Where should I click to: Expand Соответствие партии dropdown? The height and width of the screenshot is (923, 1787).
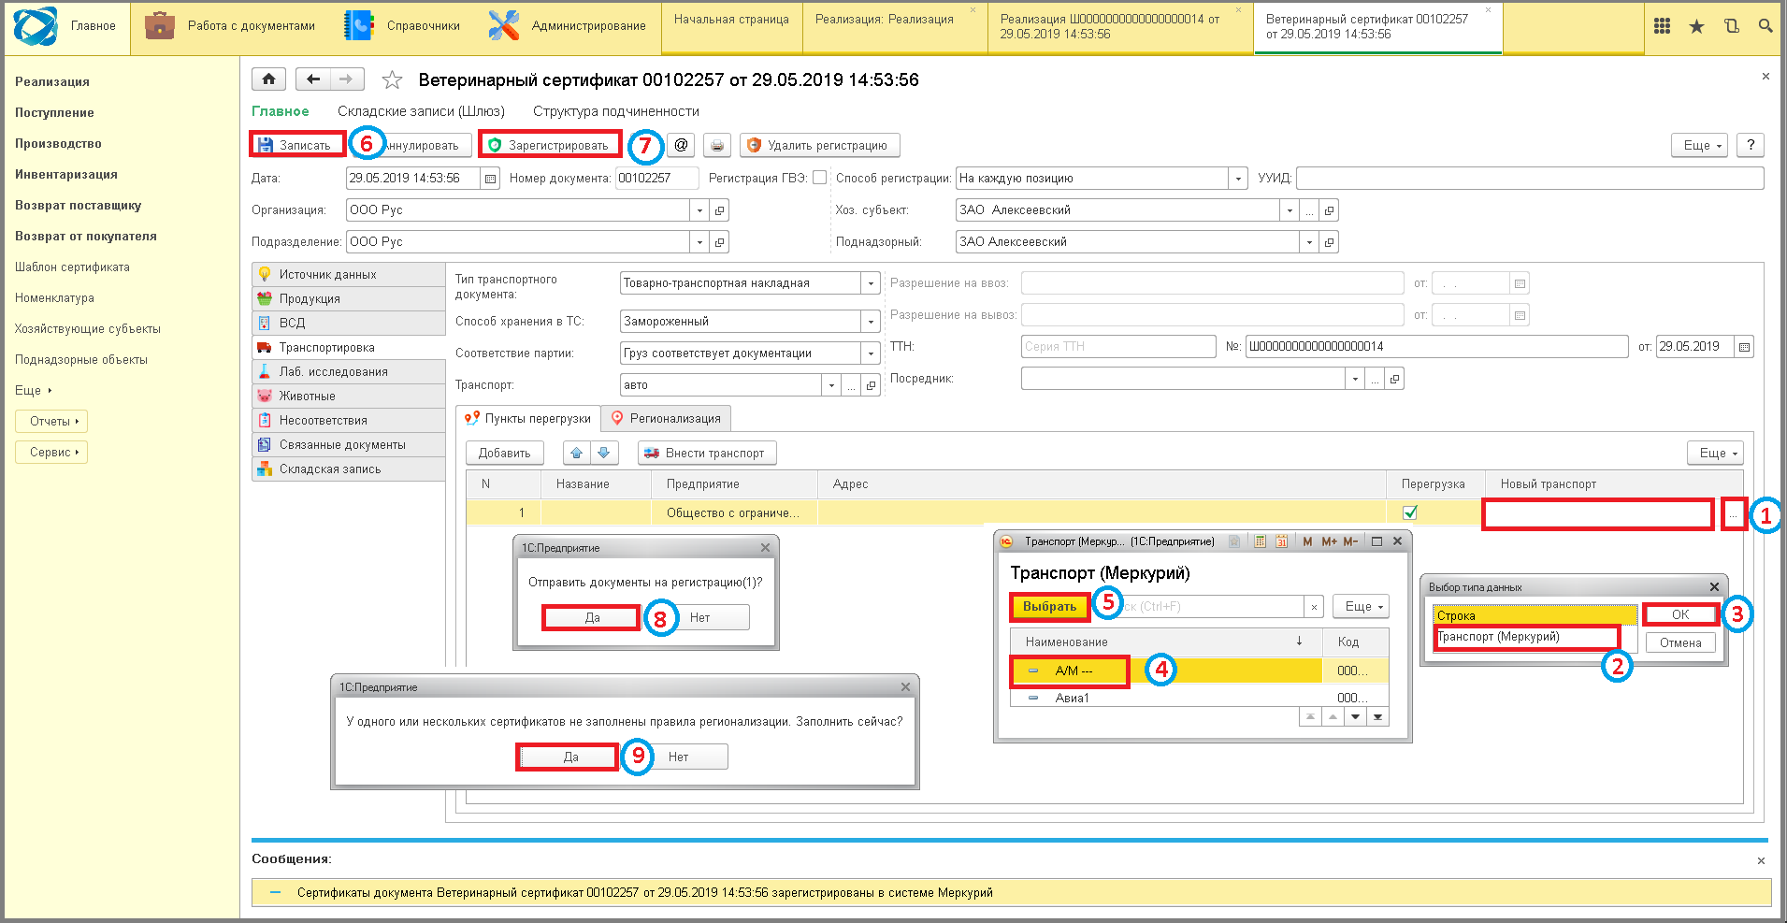[871, 353]
